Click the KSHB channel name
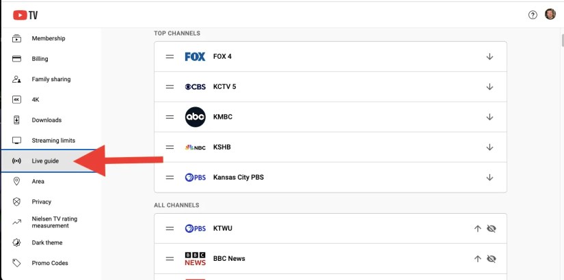Viewport: 564px width, 280px height. (x=222, y=147)
